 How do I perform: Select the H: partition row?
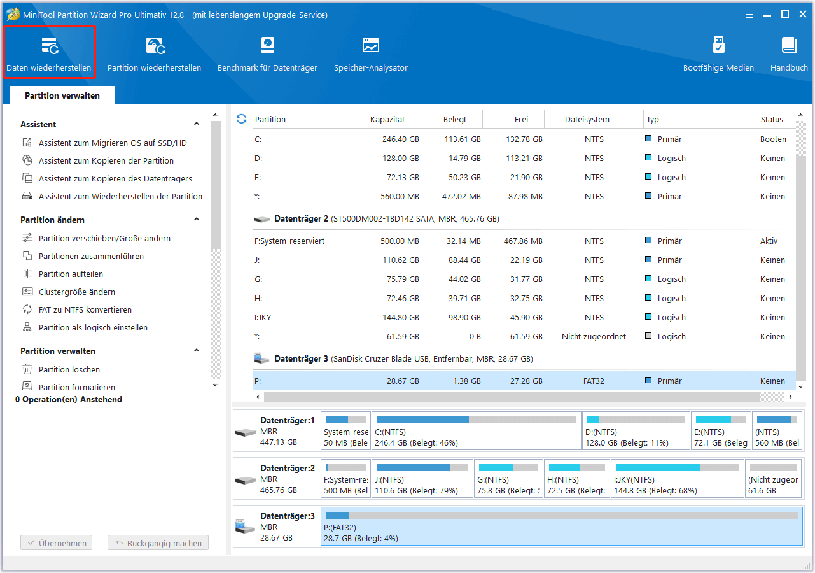[524, 299]
